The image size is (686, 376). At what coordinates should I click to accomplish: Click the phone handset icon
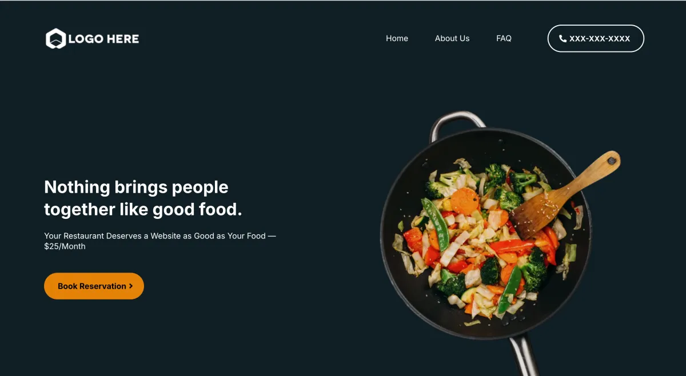pyautogui.click(x=563, y=38)
